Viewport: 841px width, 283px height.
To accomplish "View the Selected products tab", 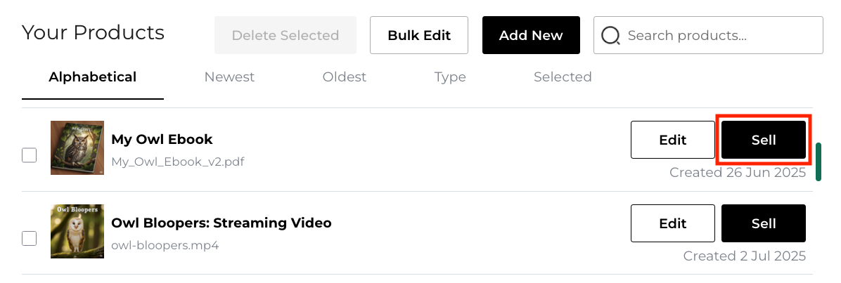I will coord(563,77).
